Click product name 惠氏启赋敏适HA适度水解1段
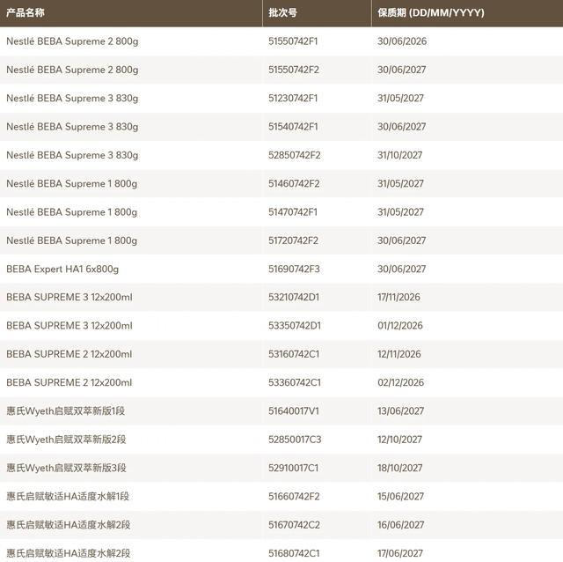This screenshot has width=563, height=562. (x=68, y=496)
